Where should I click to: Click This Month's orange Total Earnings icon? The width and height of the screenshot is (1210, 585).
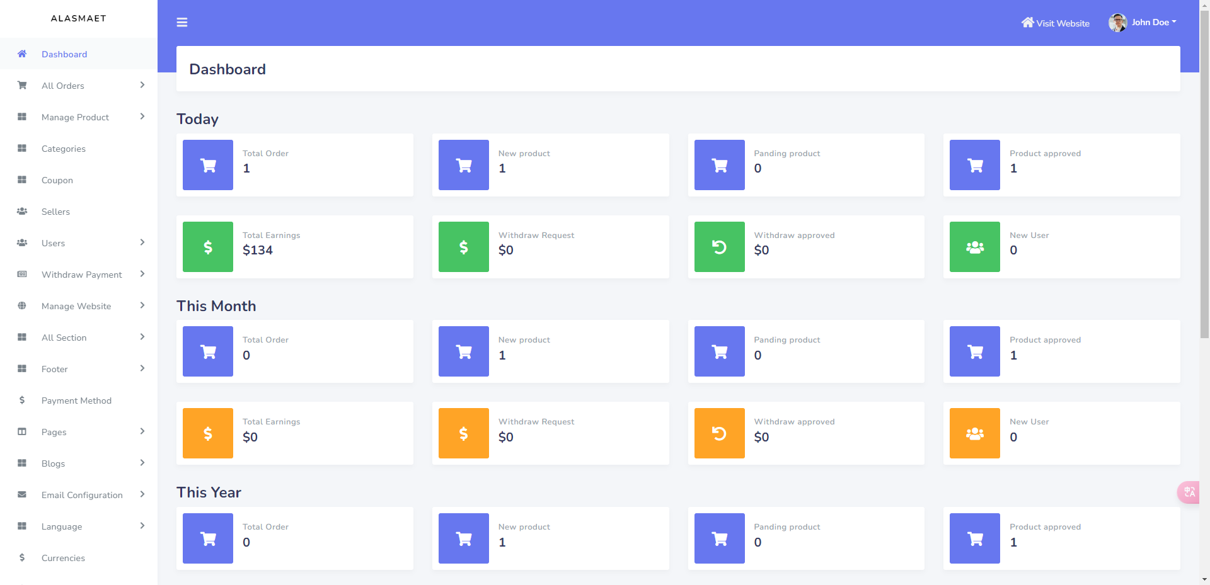pyautogui.click(x=208, y=433)
